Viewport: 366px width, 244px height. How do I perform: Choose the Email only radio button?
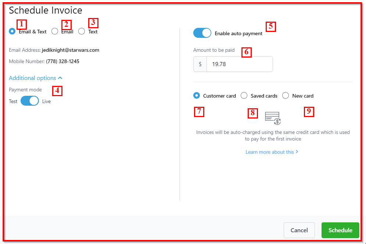[x=55, y=32]
